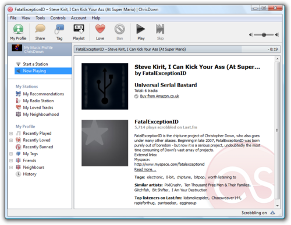Viewport: 291px width, 225px height.
Task: Click the ChrisDown profile name
Action: [x=34, y=52]
